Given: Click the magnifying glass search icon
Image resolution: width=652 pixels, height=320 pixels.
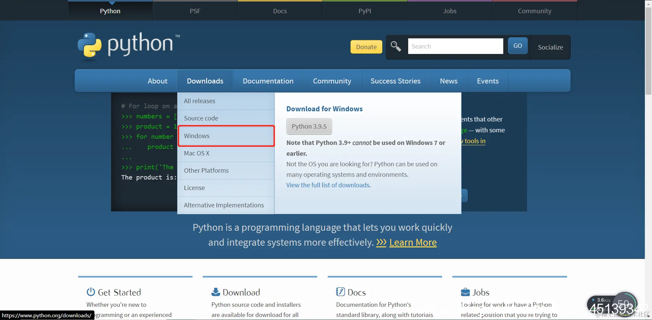Looking at the screenshot, I should (396, 46).
